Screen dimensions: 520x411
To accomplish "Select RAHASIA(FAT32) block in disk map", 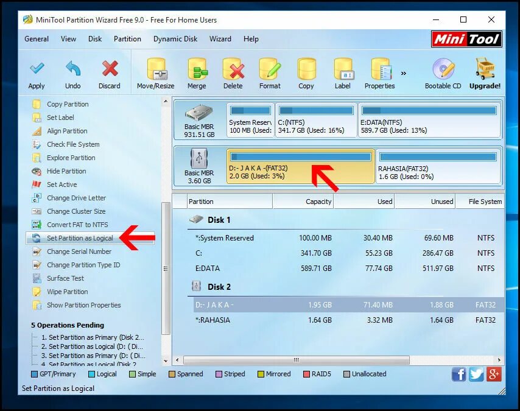I will [x=438, y=166].
